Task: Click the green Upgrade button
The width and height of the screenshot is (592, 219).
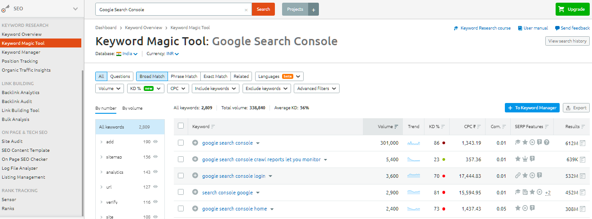Action: click(x=572, y=9)
